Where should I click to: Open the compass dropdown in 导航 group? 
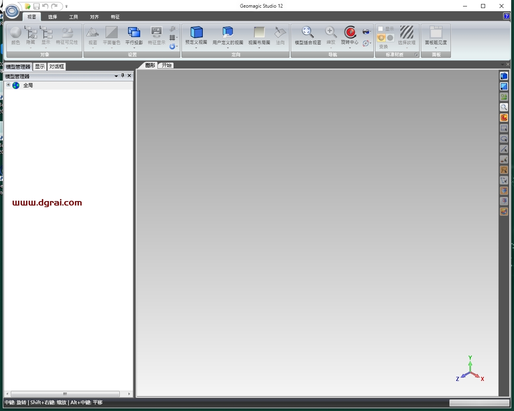(367, 43)
